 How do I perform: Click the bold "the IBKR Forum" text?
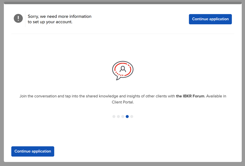[190, 96]
